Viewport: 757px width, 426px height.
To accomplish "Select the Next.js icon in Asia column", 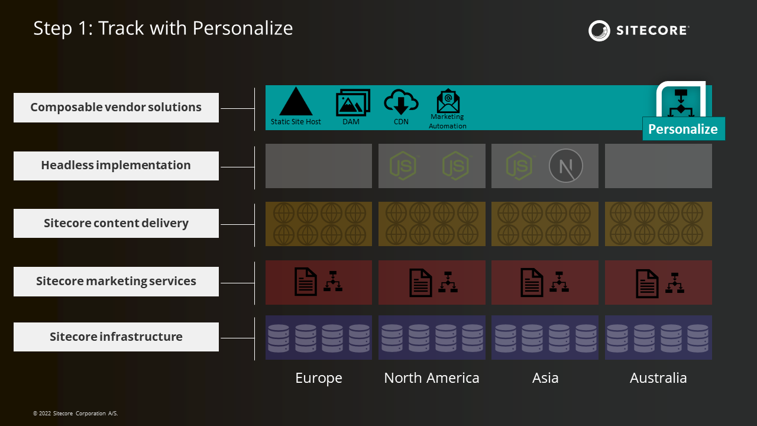I will click(566, 166).
